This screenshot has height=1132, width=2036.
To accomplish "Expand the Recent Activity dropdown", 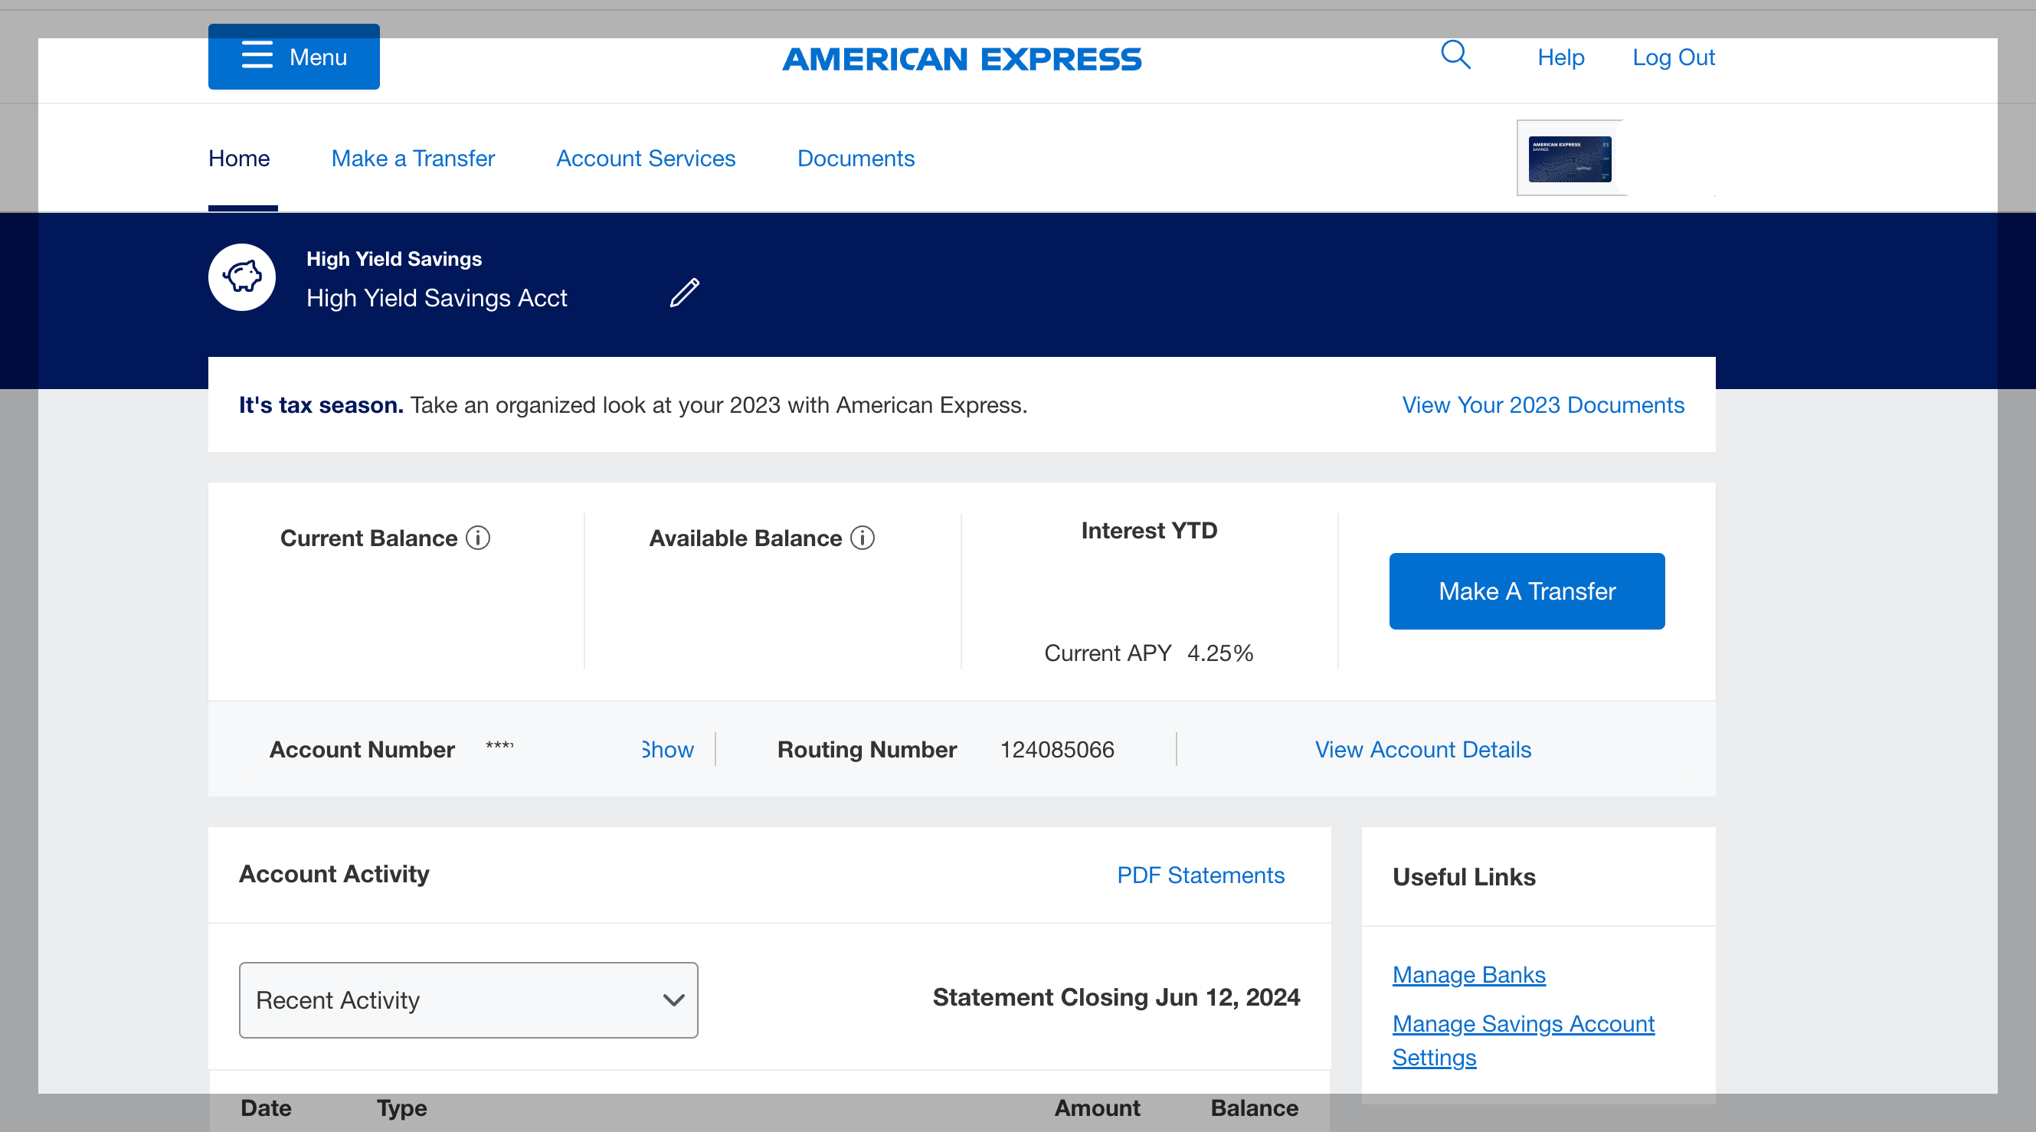I will pyautogui.click(x=468, y=1000).
